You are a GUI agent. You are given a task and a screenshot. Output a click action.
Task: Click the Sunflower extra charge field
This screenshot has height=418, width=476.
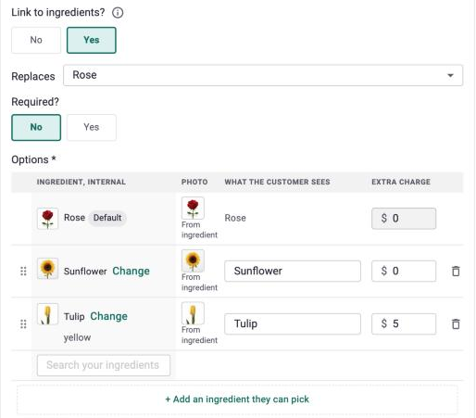tap(404, 271)
